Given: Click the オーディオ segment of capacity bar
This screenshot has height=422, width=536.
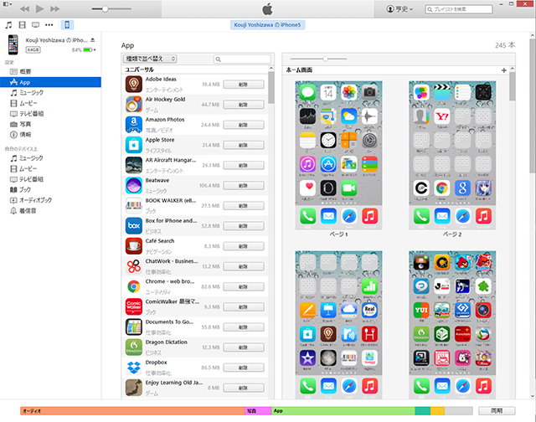Looking at the screenshot, I should coord(132,411).
